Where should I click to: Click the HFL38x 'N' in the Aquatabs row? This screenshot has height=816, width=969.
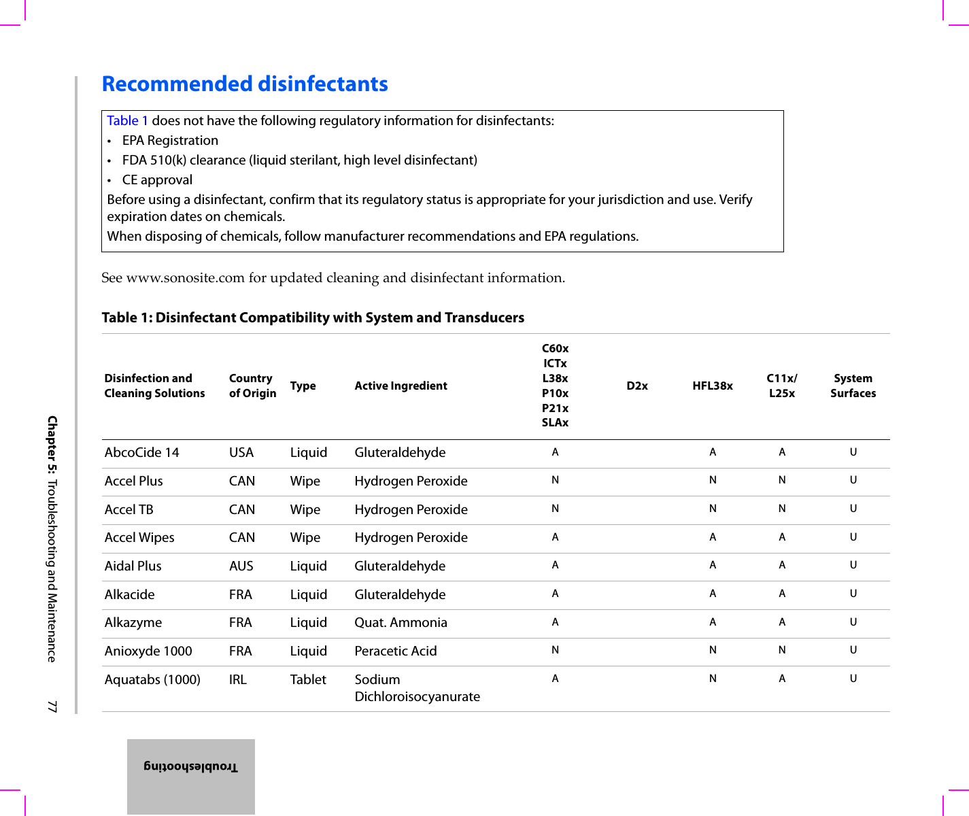click(713, 678)
